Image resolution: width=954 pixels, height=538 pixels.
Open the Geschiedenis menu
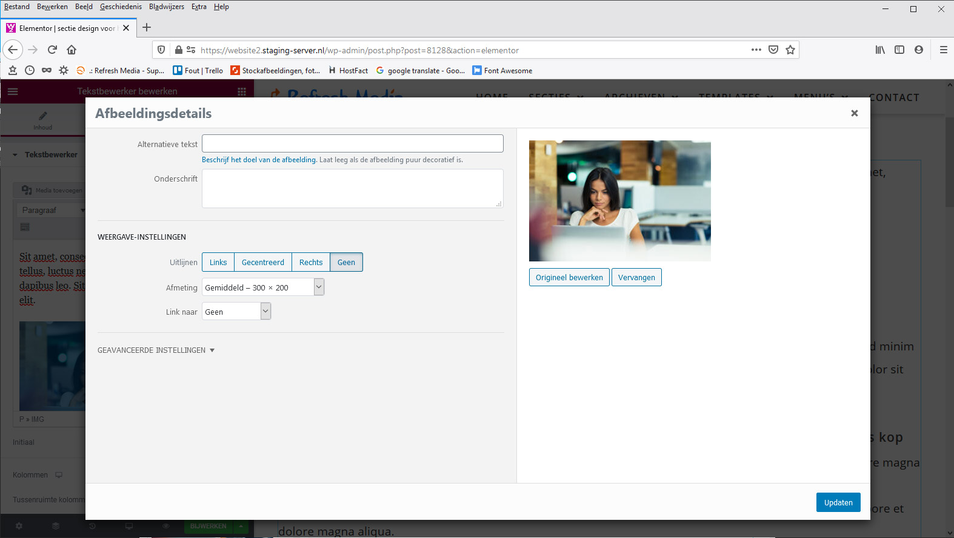pos(121,7)
